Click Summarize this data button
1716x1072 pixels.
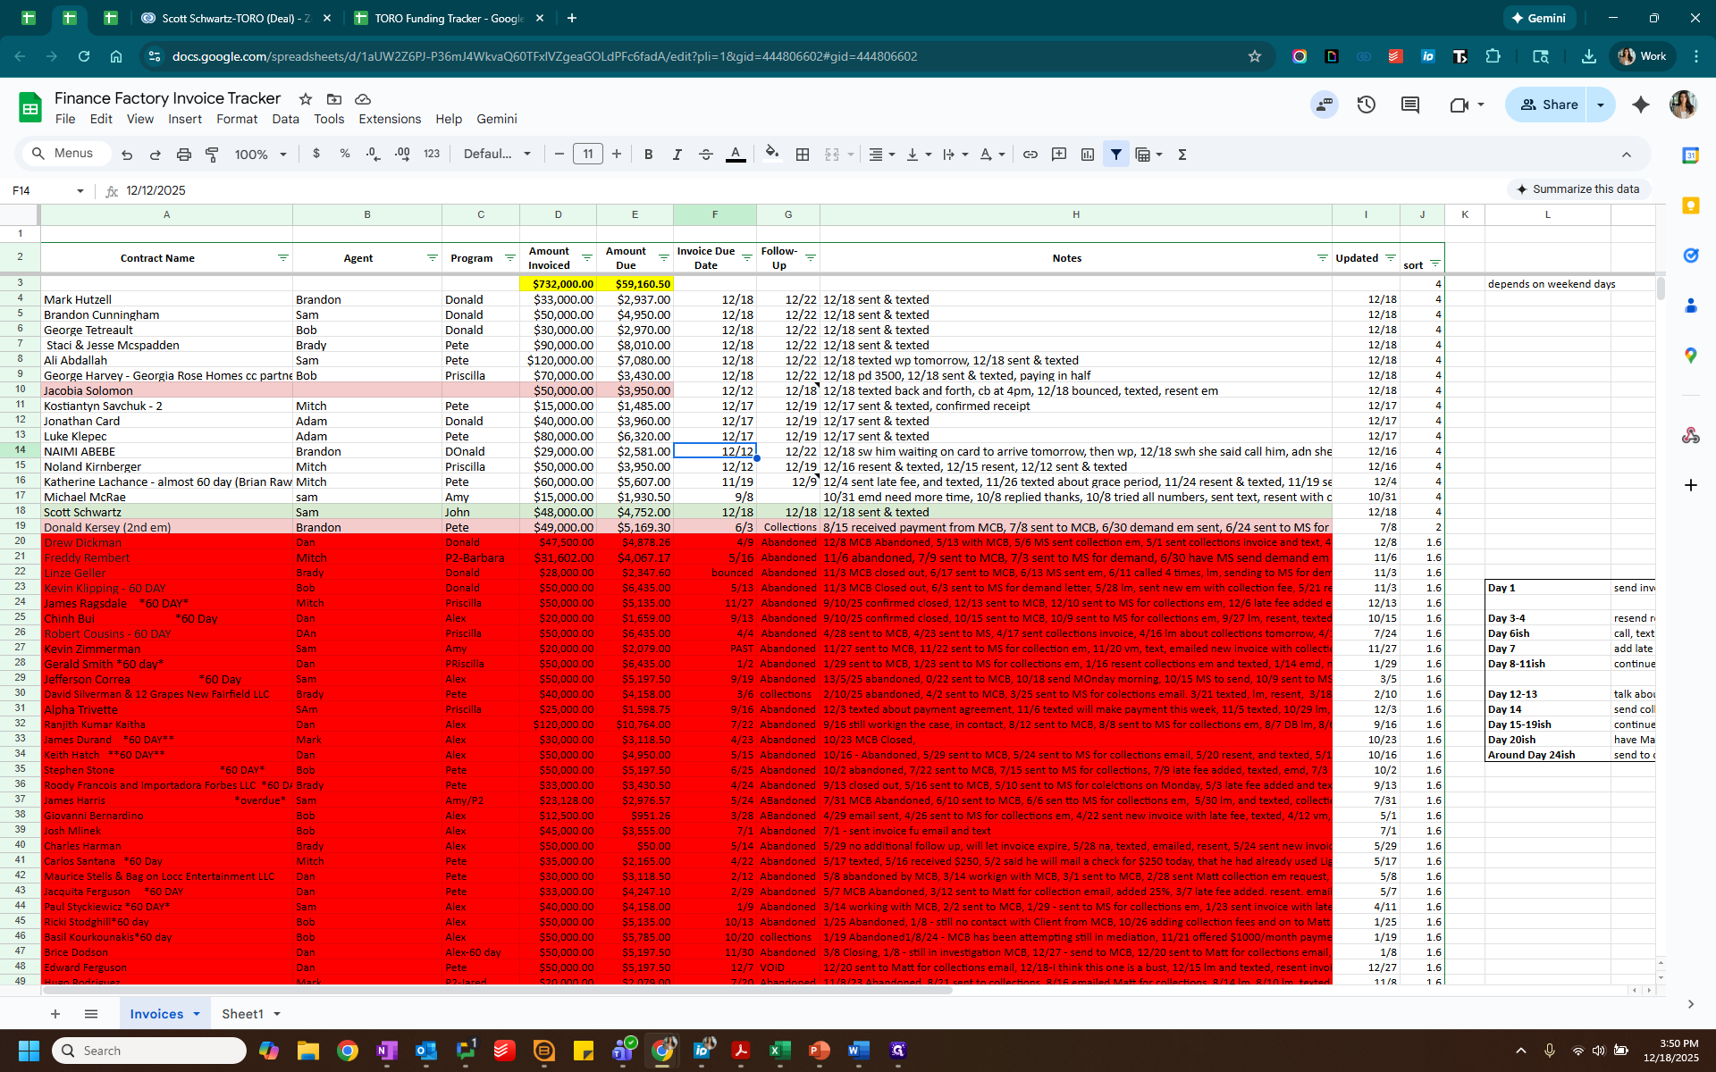point(1577,189)
